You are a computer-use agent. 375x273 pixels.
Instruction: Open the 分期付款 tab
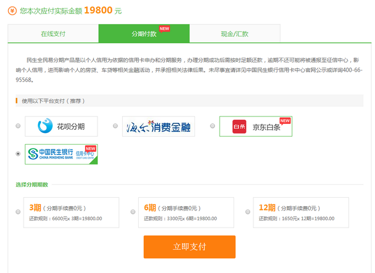(144, 34)
